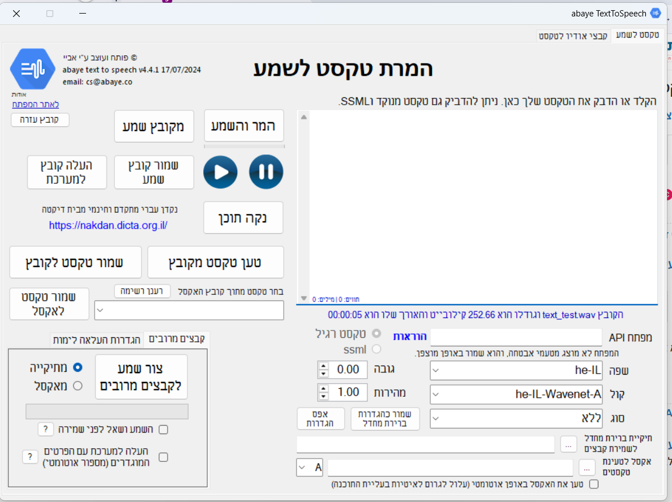Click the קובץ עזרה button
The height and width of the screenshot is (502, 672).
[40, 119]
